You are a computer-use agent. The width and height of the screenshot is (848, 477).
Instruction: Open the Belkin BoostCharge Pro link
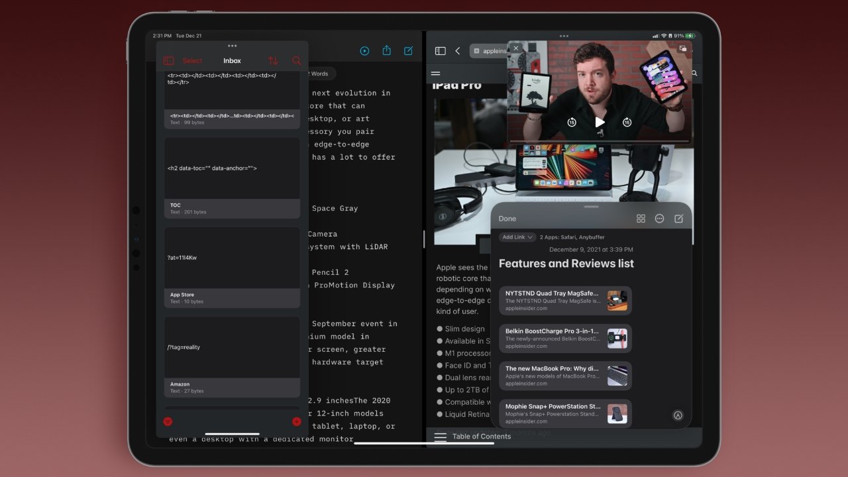point(565,338)
